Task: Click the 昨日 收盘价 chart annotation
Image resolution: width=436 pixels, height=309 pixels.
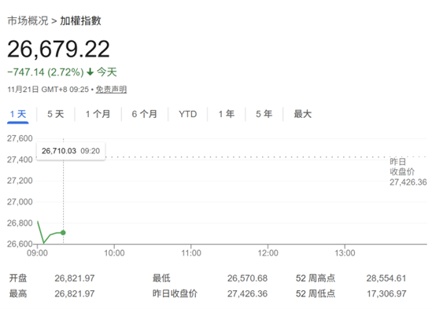Action: (x=402, y=167)
